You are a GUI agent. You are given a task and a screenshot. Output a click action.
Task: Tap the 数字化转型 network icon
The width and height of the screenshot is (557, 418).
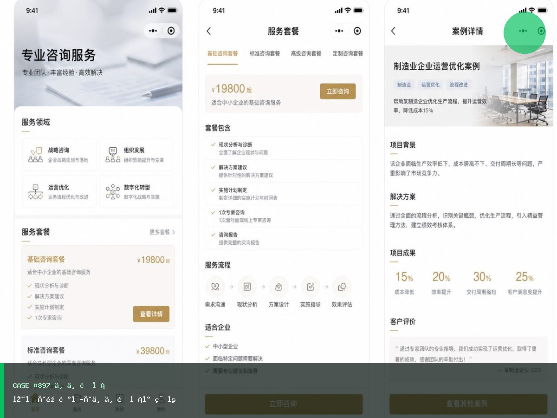pos(113,192)
